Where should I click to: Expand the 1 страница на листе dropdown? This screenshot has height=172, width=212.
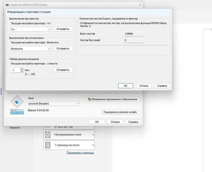coord(69,145)
